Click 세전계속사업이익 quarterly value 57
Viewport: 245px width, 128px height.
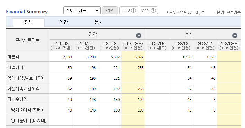[x=189, y=89]
